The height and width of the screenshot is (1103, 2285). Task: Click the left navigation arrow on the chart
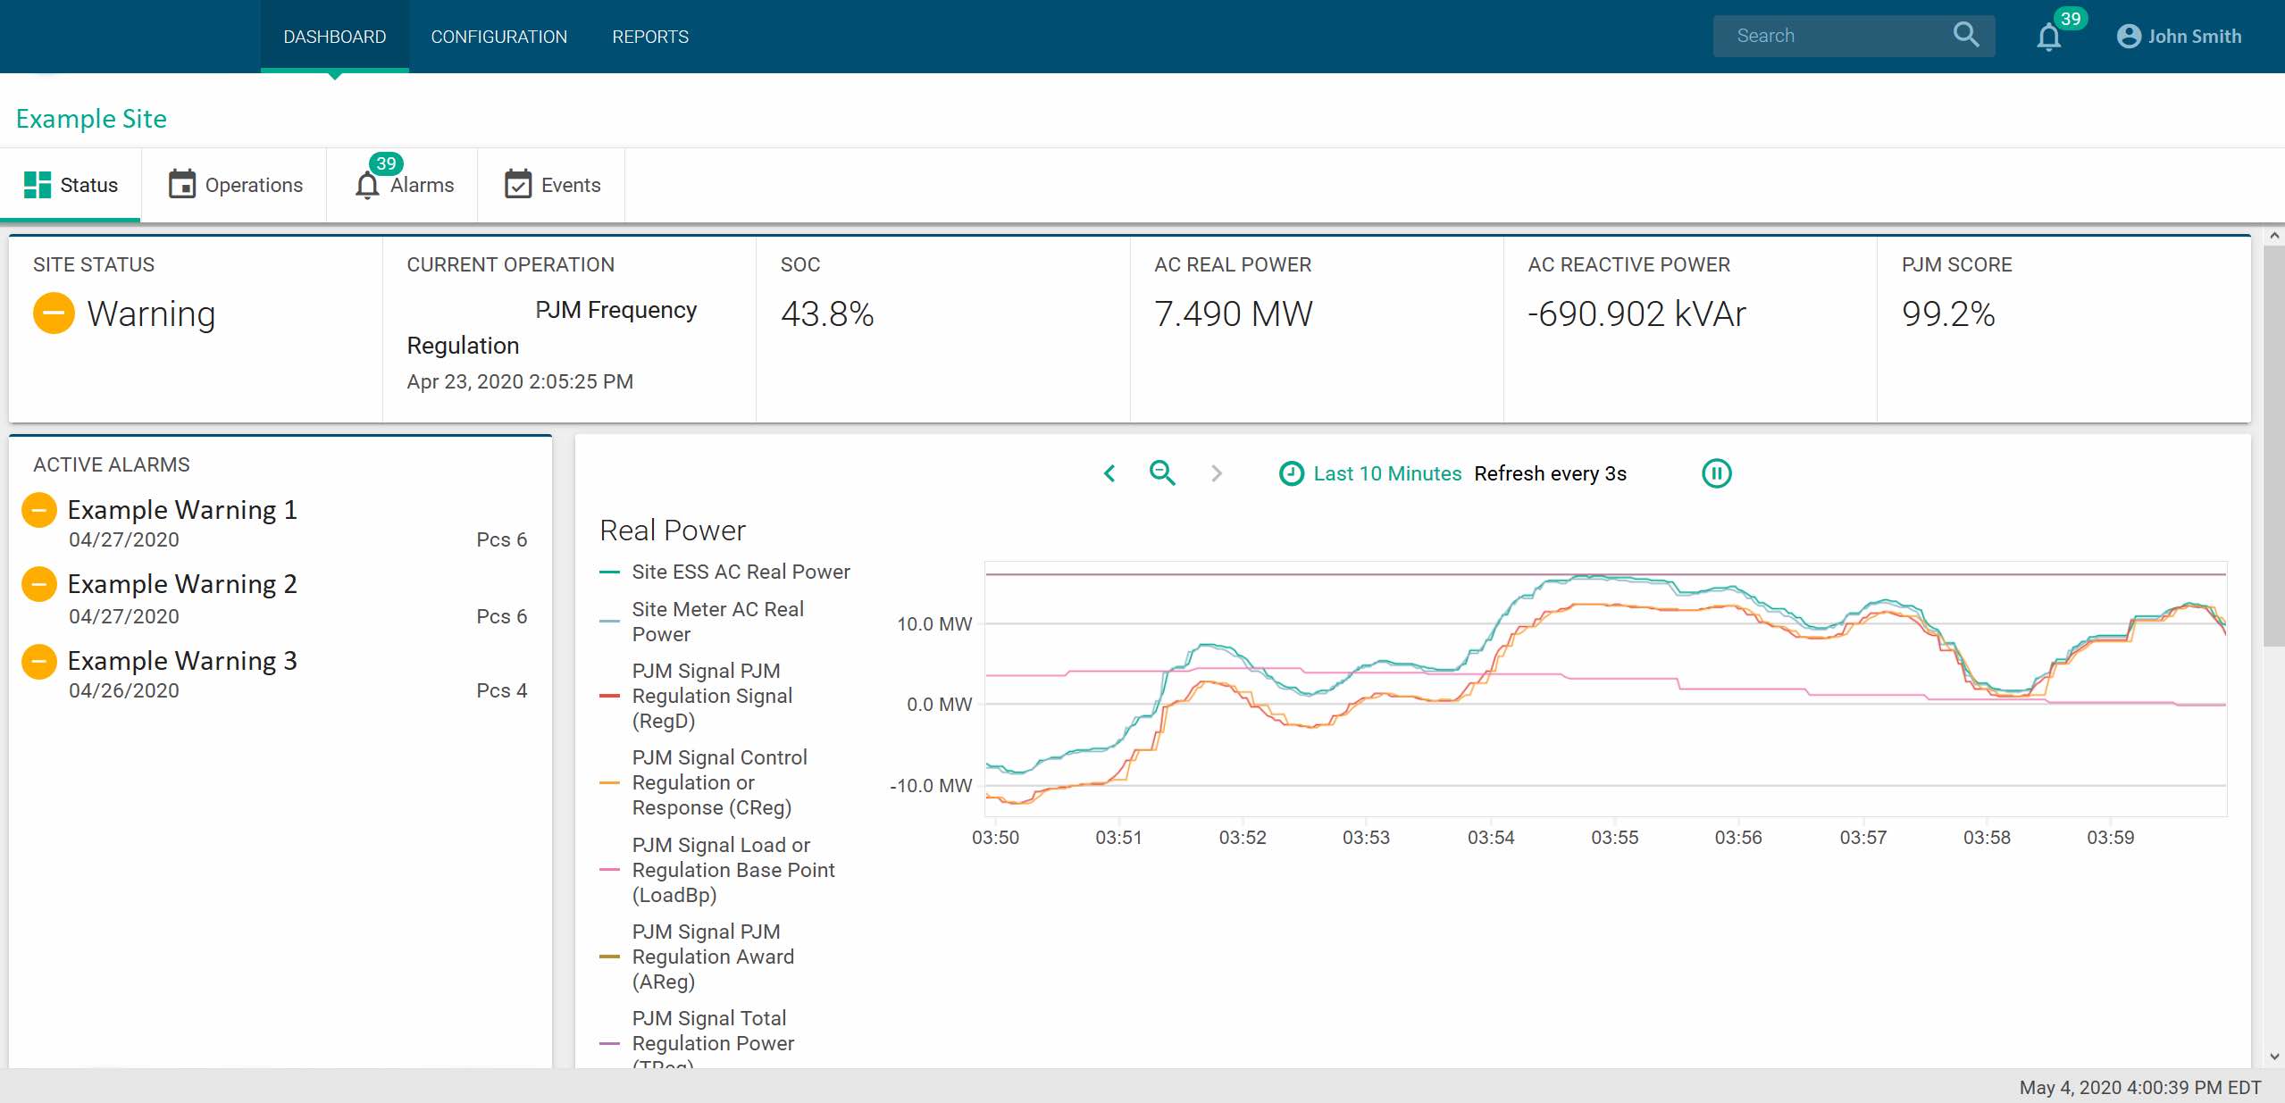[1110, 472]
